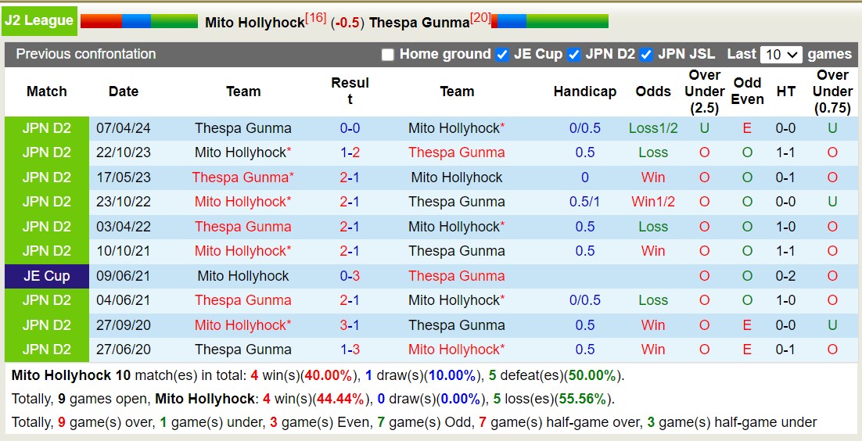Click the Odds column header
The height and width of the screenshot is (441, 862).
click(653, 91)
